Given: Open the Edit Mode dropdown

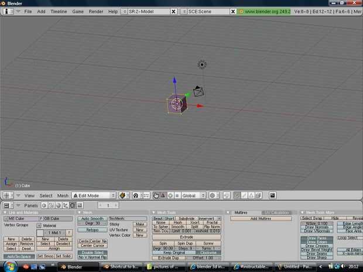Looking at the screenshot, I should (94, 195).
